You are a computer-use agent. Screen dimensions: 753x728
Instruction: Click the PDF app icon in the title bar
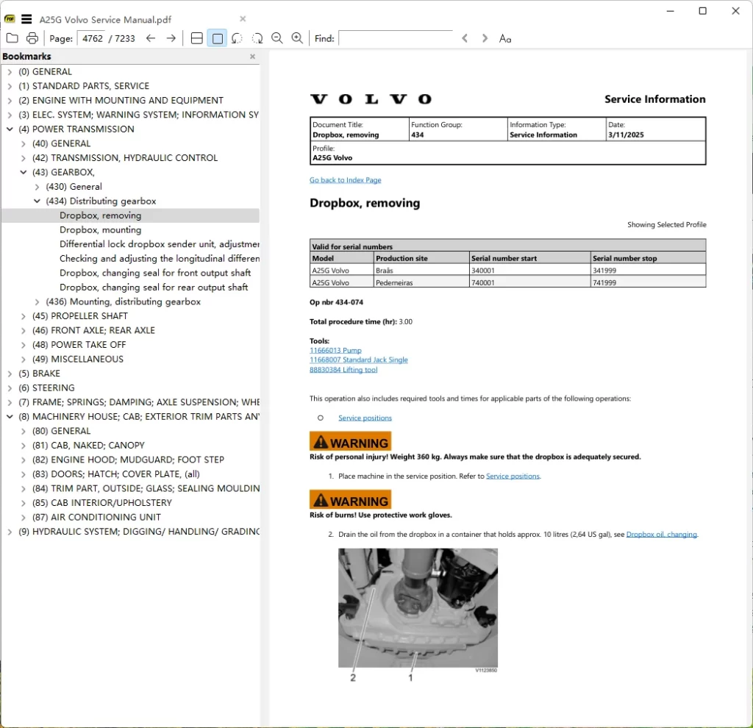[10, 19]
